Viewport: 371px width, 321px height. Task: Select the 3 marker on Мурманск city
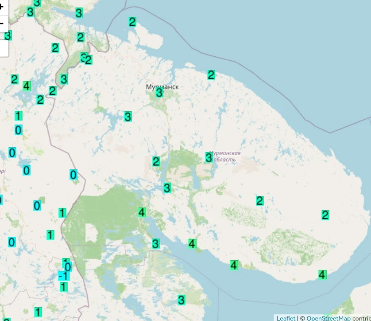[x=159, y=92]
